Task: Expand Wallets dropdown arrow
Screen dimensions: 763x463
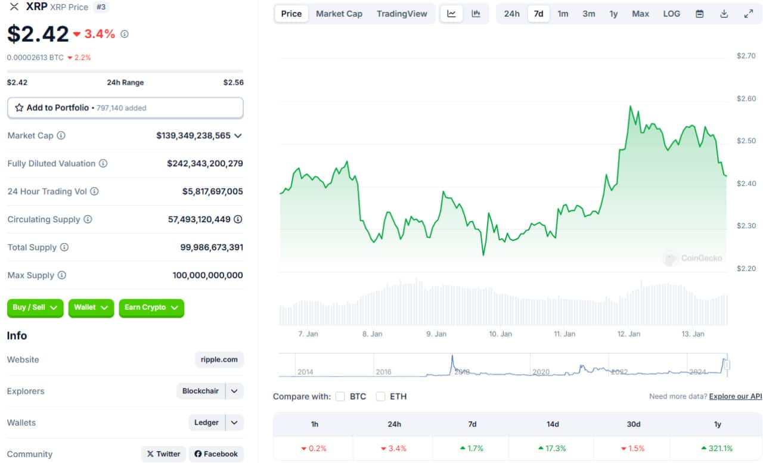Action: (234, 422)
